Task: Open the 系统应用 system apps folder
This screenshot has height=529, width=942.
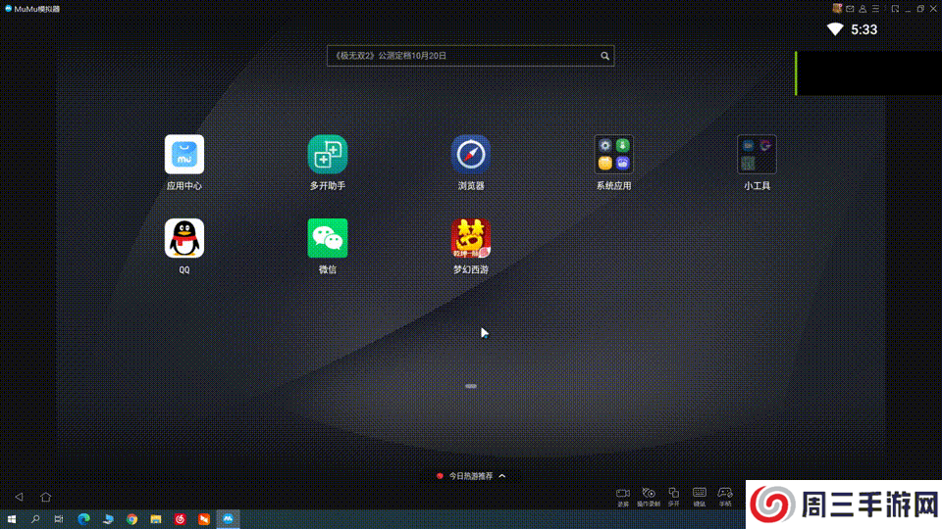Action: click(613, 155)
